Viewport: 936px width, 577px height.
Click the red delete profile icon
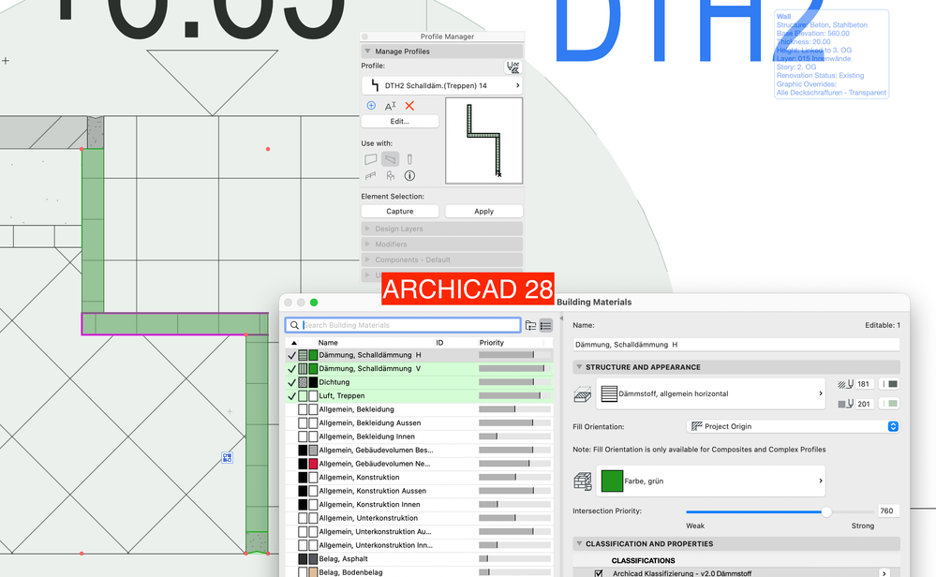pyautogui.click(x=409, y=106)
